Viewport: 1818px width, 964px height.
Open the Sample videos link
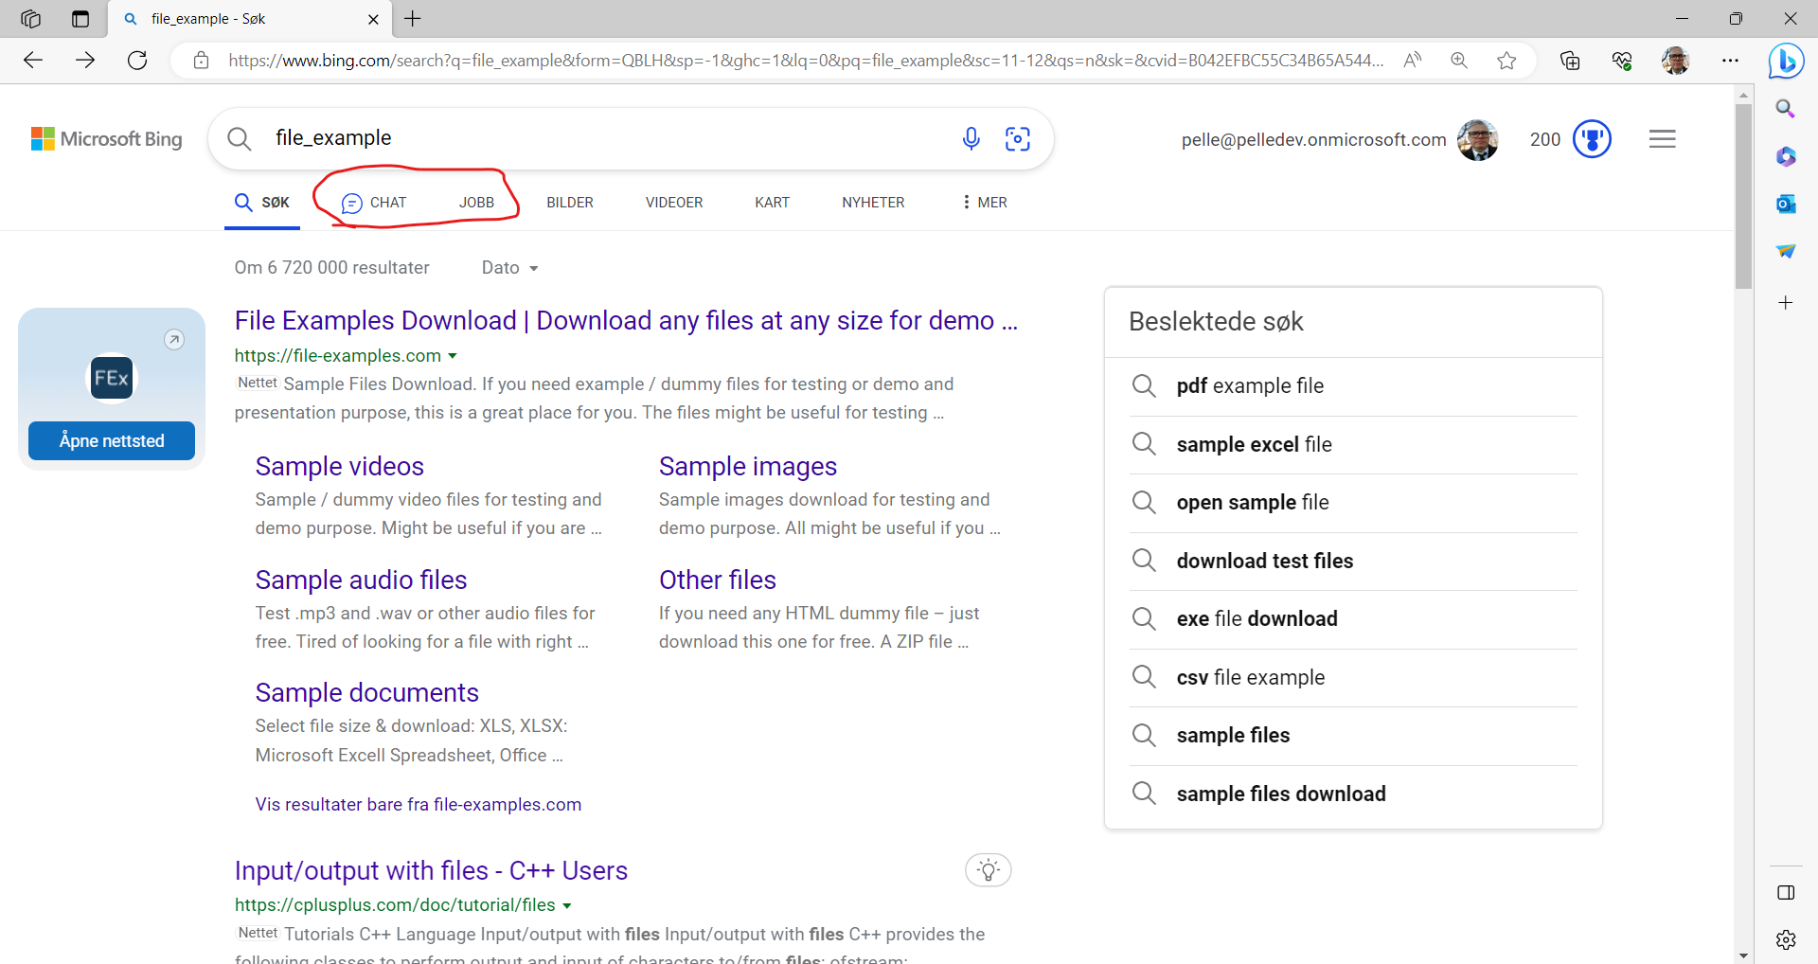click(x=339, y=467)
